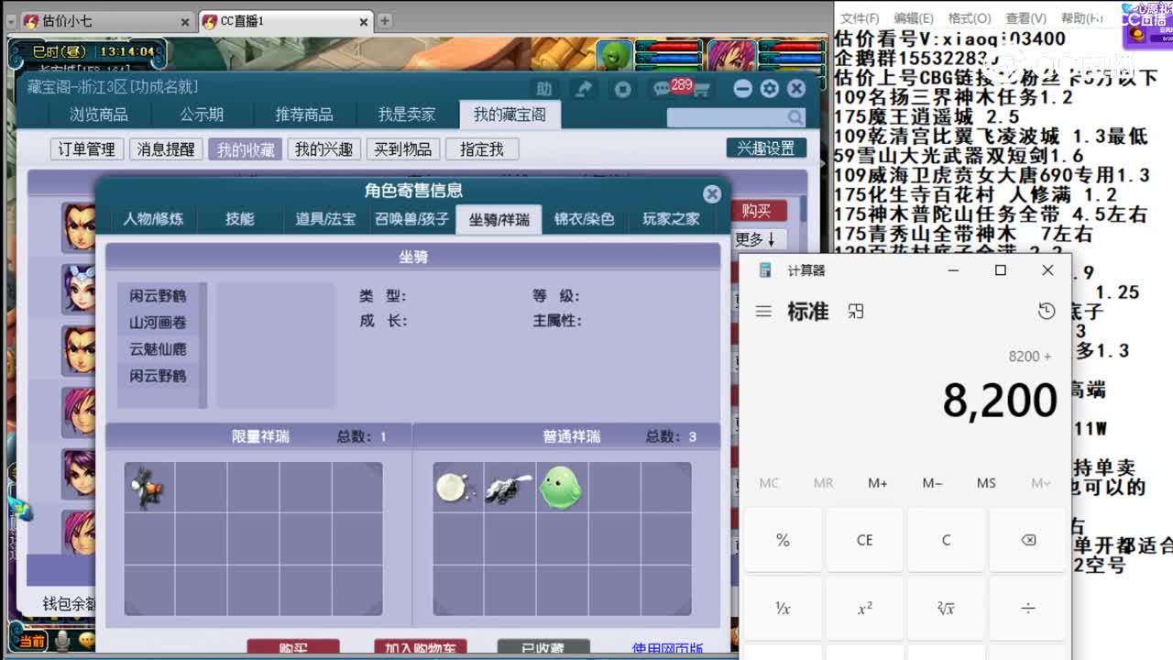Image resolution: width=1173 pixels, height=660 pixels.
Task: Switch to 锦衣/染色 tab
Action: (584, 219)
